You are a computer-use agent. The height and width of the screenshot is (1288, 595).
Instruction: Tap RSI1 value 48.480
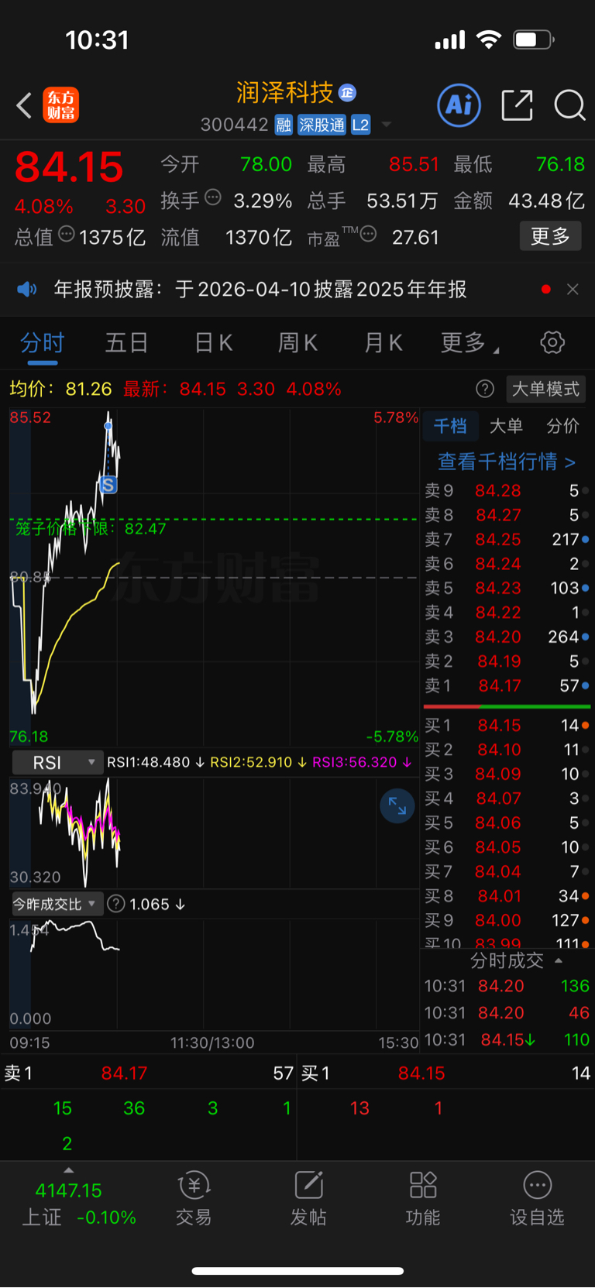click(x=156, y=763)
